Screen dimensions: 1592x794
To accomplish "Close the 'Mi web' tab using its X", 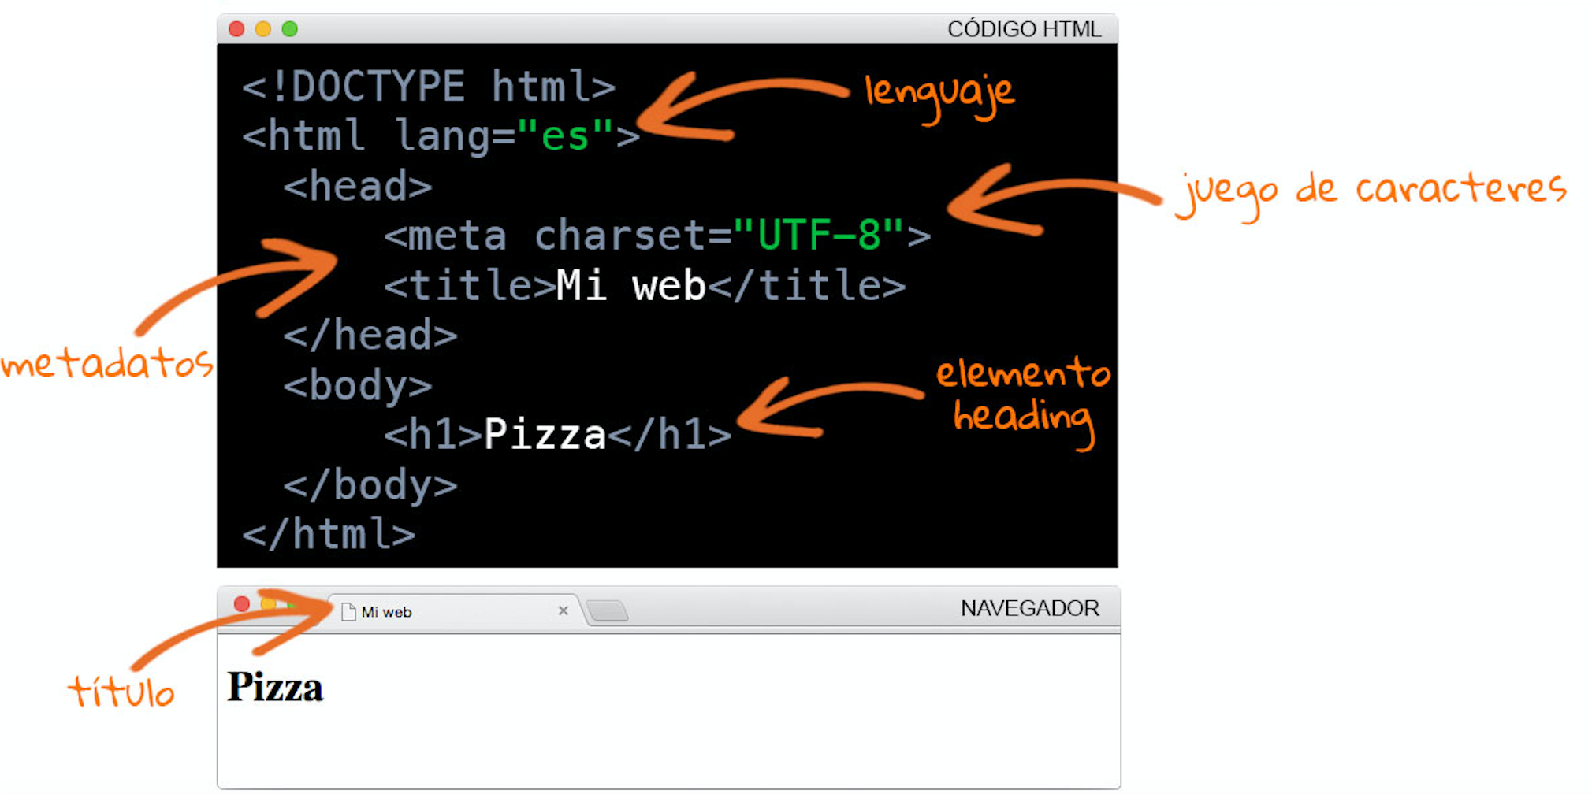I will click(x=563, y=610).
